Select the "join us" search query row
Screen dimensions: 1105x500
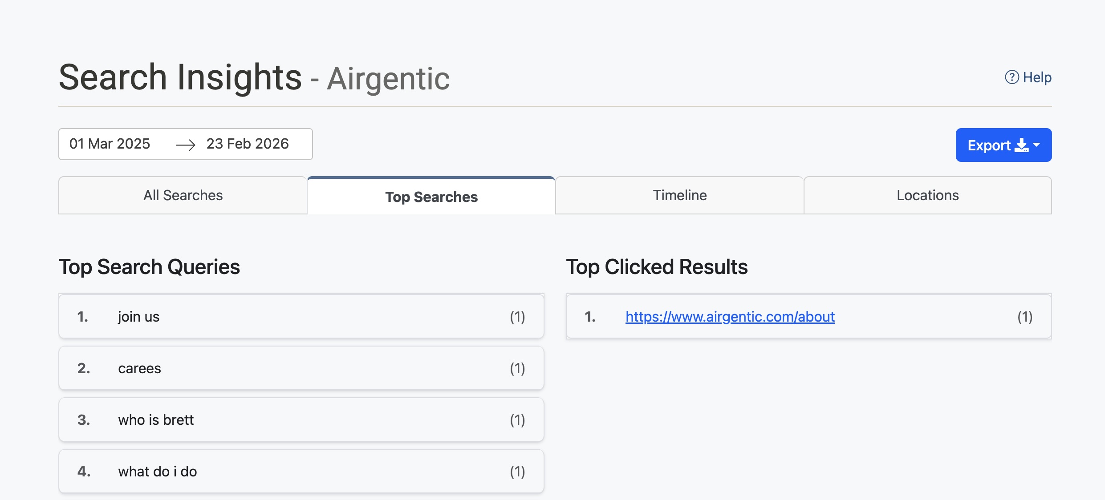(x=301, y=316)
